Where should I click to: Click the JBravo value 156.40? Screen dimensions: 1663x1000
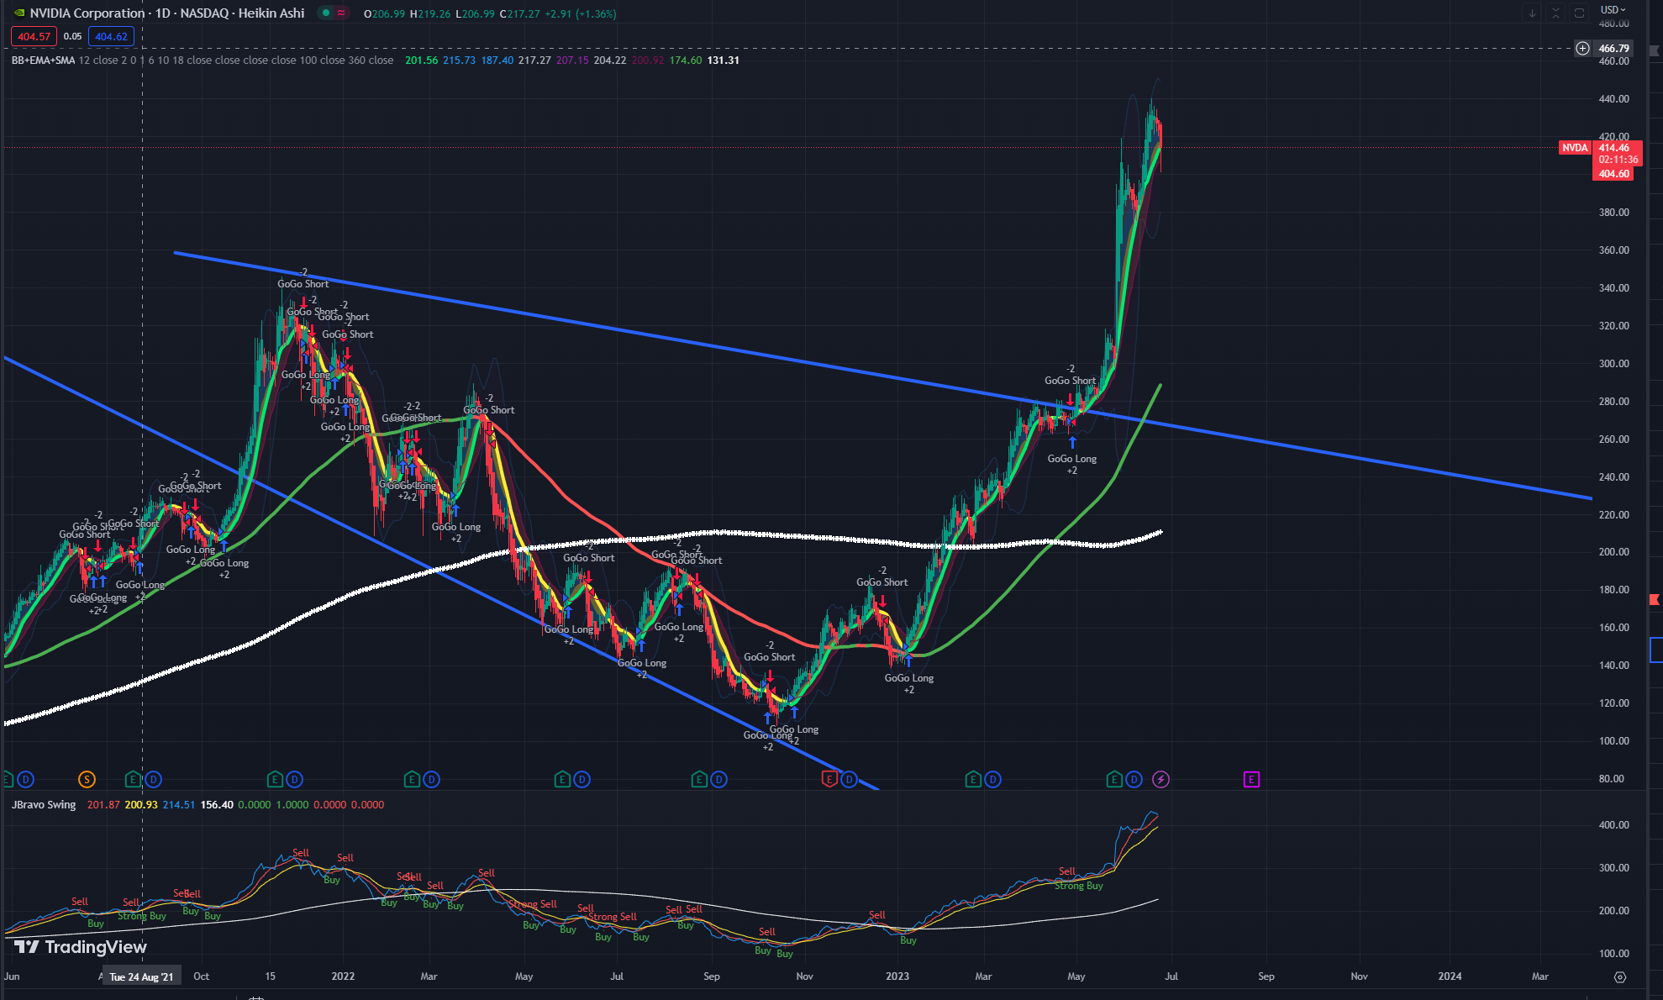tap(217, 805)
